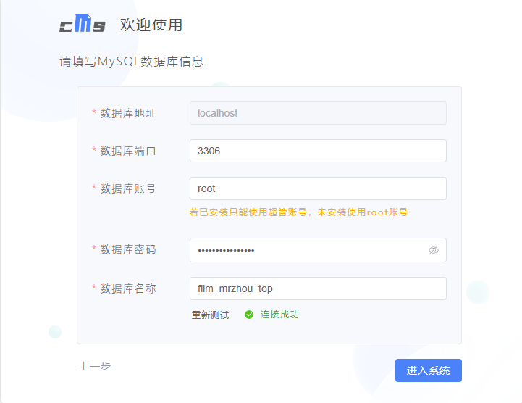Screen dimensions: 522x403
Task: Focus the 数据库名称 field film_mrzhou_top
Action: [317, 288]
